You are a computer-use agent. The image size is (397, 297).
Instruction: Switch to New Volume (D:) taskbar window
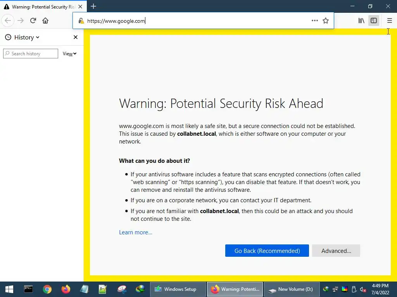coord(292,289)
